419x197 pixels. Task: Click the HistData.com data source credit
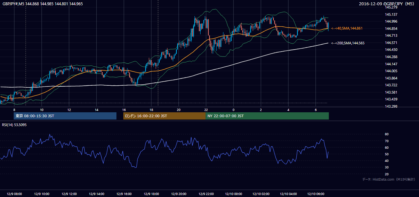(389, 179)
